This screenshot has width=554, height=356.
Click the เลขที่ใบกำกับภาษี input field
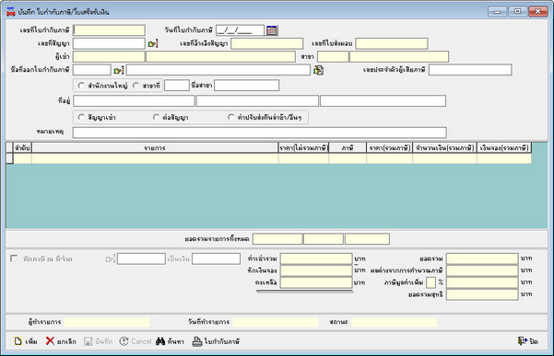pos(109,30)
